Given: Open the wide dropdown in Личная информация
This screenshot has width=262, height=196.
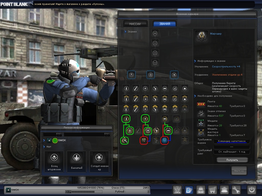Looking at the screenshot, I should click(x=87, y=134).
